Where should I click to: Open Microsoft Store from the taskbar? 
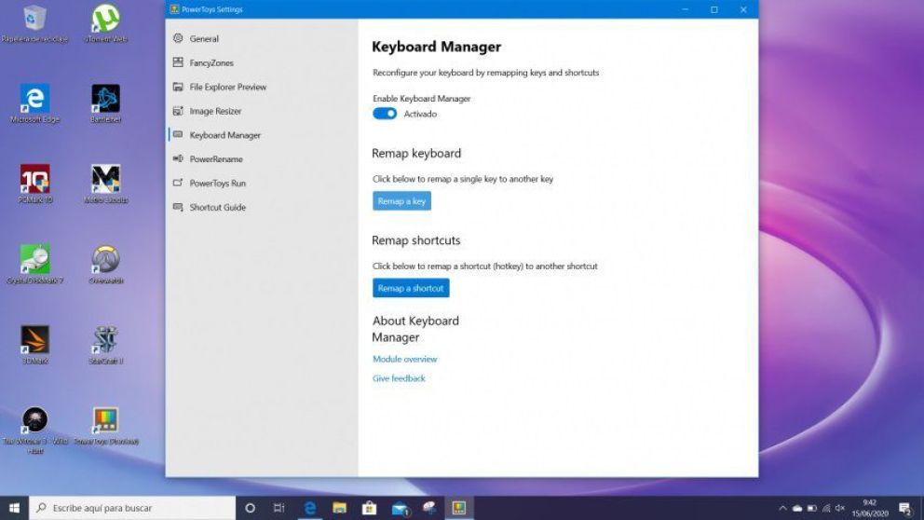[x=370, y=508]
